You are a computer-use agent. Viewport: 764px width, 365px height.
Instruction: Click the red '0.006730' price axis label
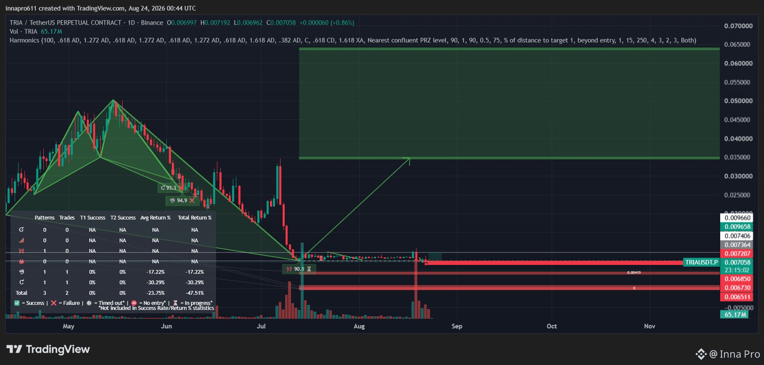pos(737,288)
